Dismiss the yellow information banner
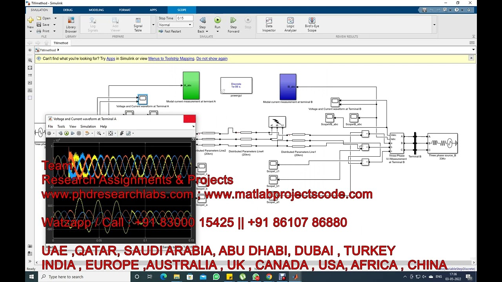Screen dimensions: 502x282 point(471,58)
